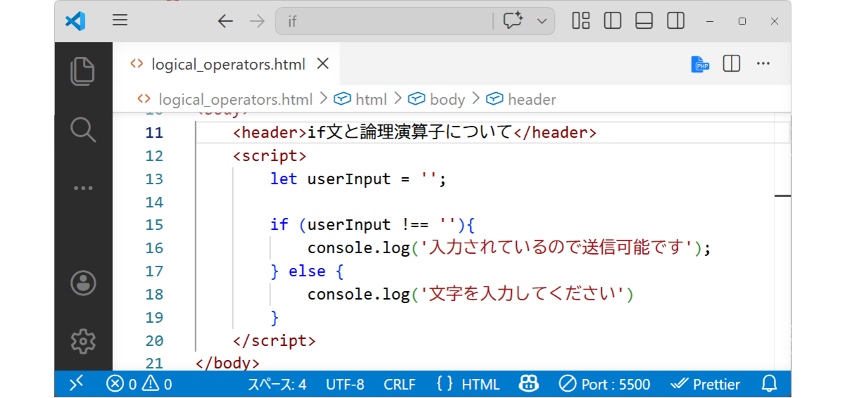Change encoding via UTF-8
Screen dimensions: 845x398
coord(345,384)
